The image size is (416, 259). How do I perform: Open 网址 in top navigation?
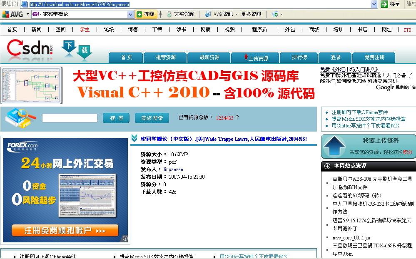click(x=386, y=30)
